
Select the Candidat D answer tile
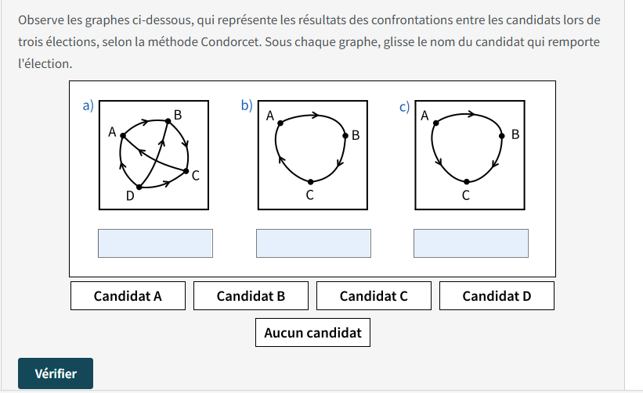(497, 296)
